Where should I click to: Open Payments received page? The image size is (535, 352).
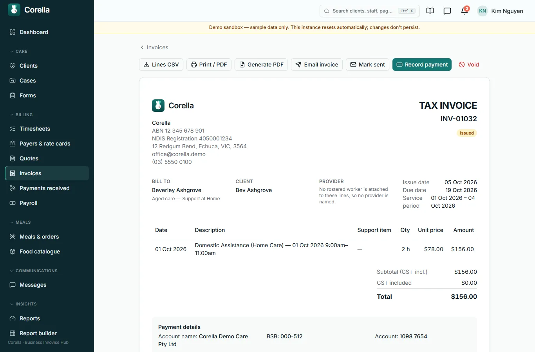click(x=47, y=188)
